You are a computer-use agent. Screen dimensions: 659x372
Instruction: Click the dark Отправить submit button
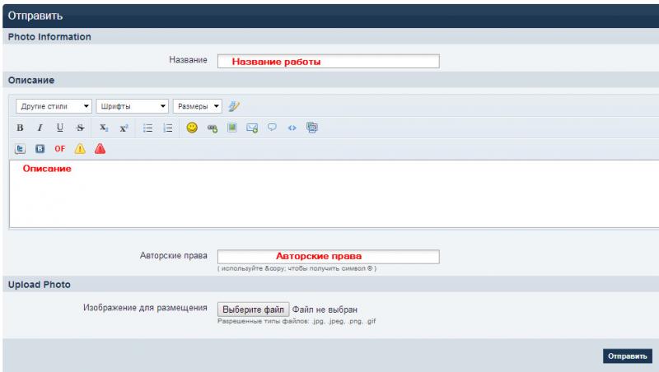coord(628,356)
